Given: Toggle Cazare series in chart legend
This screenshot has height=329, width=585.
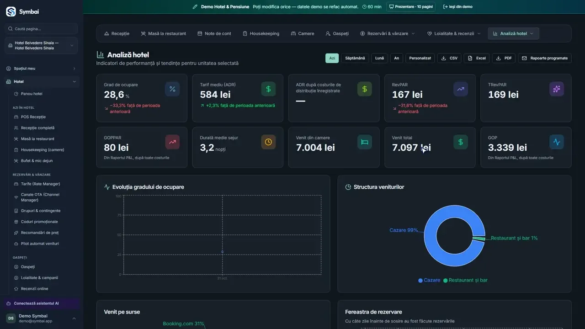Looking at the screenshot, I should click(429, 280).
